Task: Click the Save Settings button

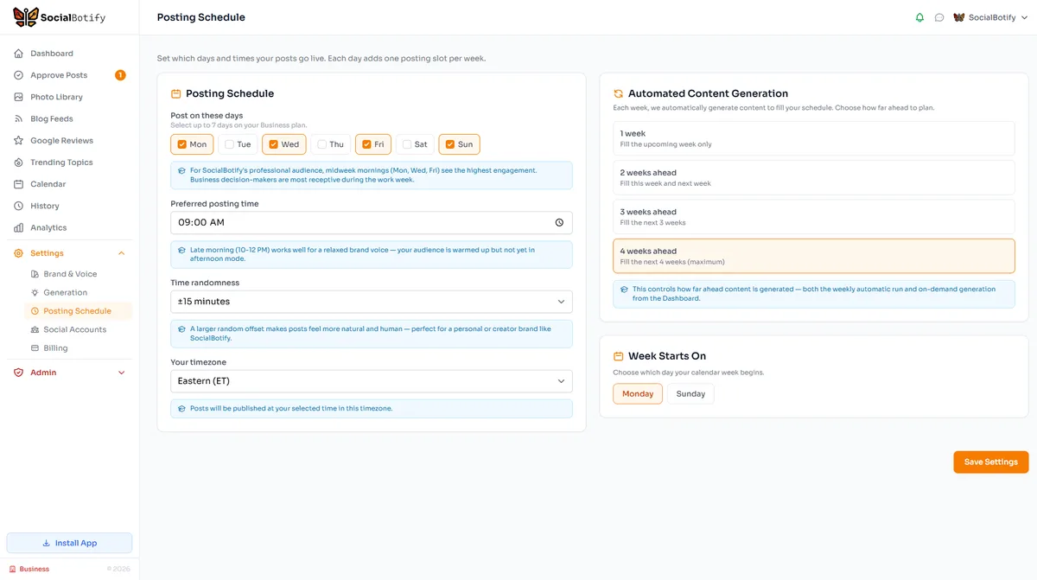Action: (x=990, y=462)
